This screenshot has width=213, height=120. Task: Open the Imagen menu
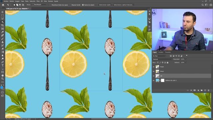click(17, 1)
